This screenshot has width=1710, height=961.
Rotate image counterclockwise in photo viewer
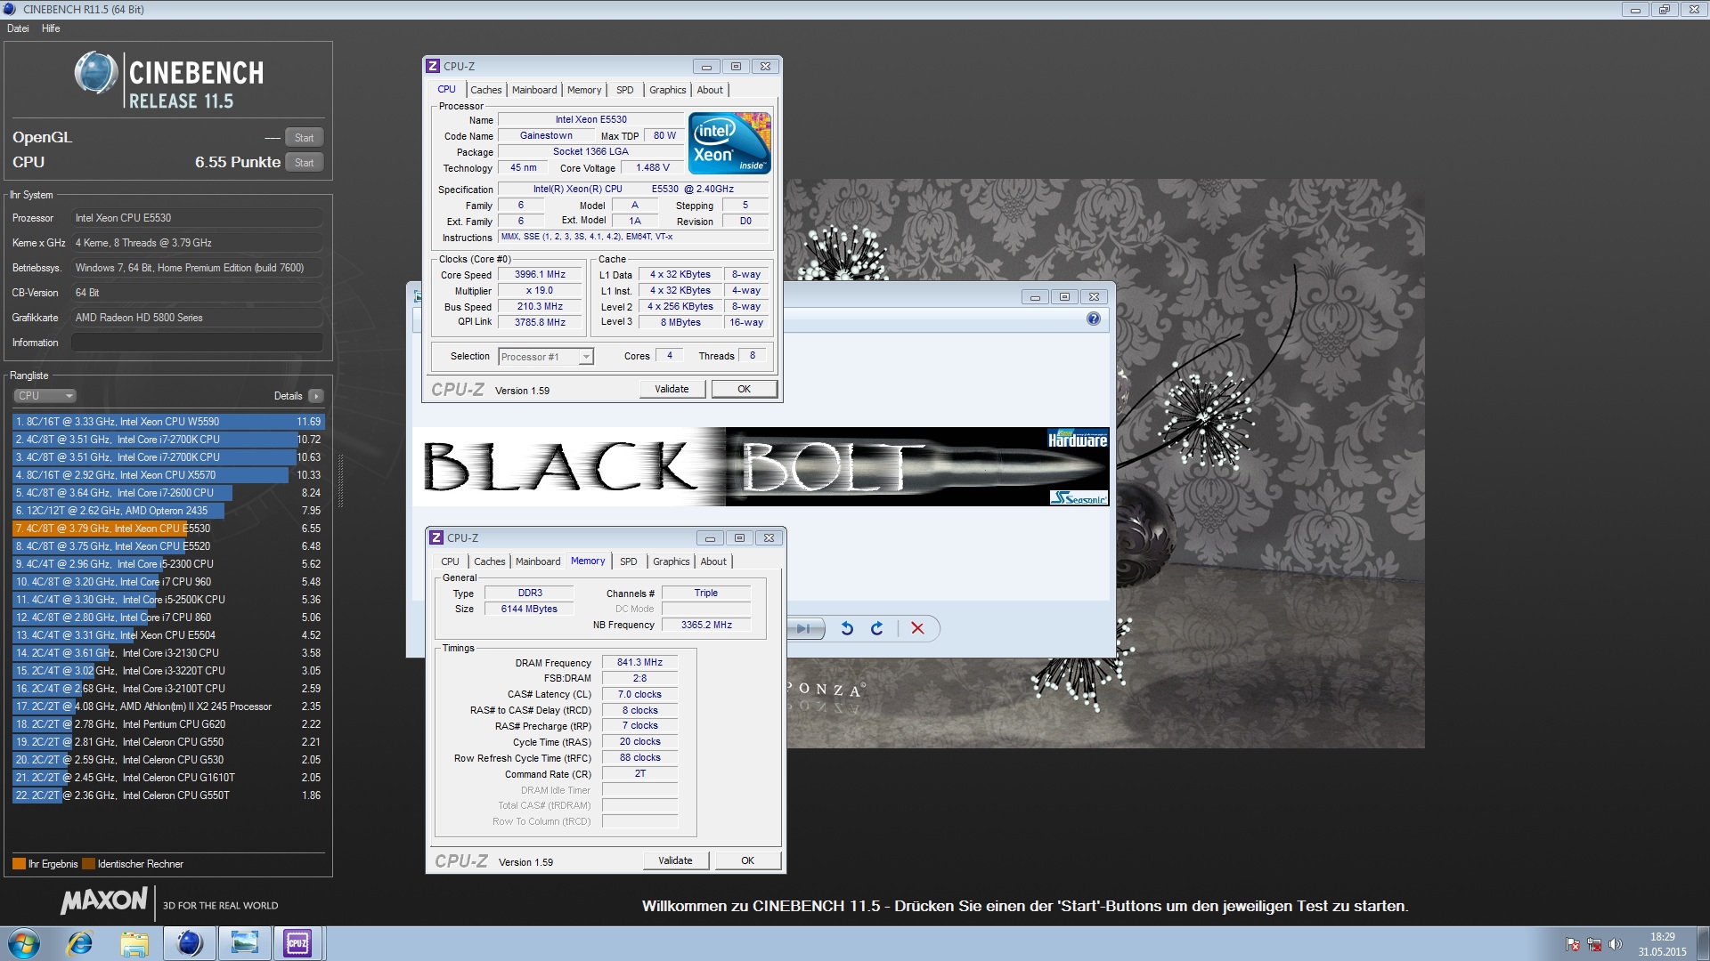pyautogui.click(x=847, y=628)
